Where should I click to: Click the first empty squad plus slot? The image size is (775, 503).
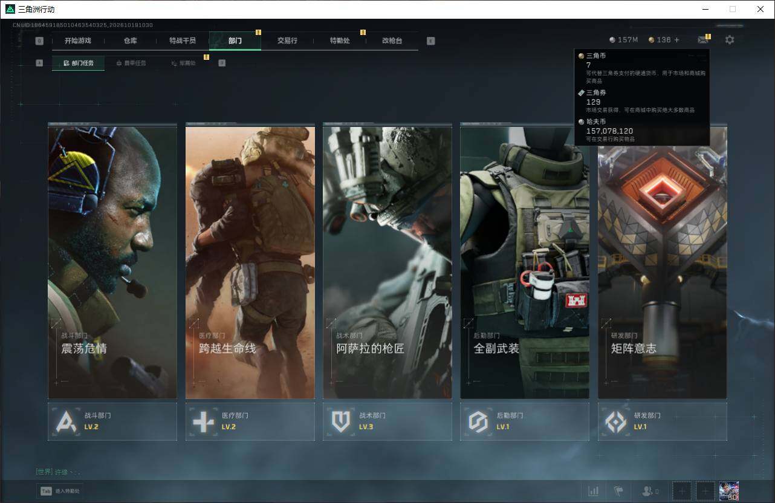[x=681, y=492]
